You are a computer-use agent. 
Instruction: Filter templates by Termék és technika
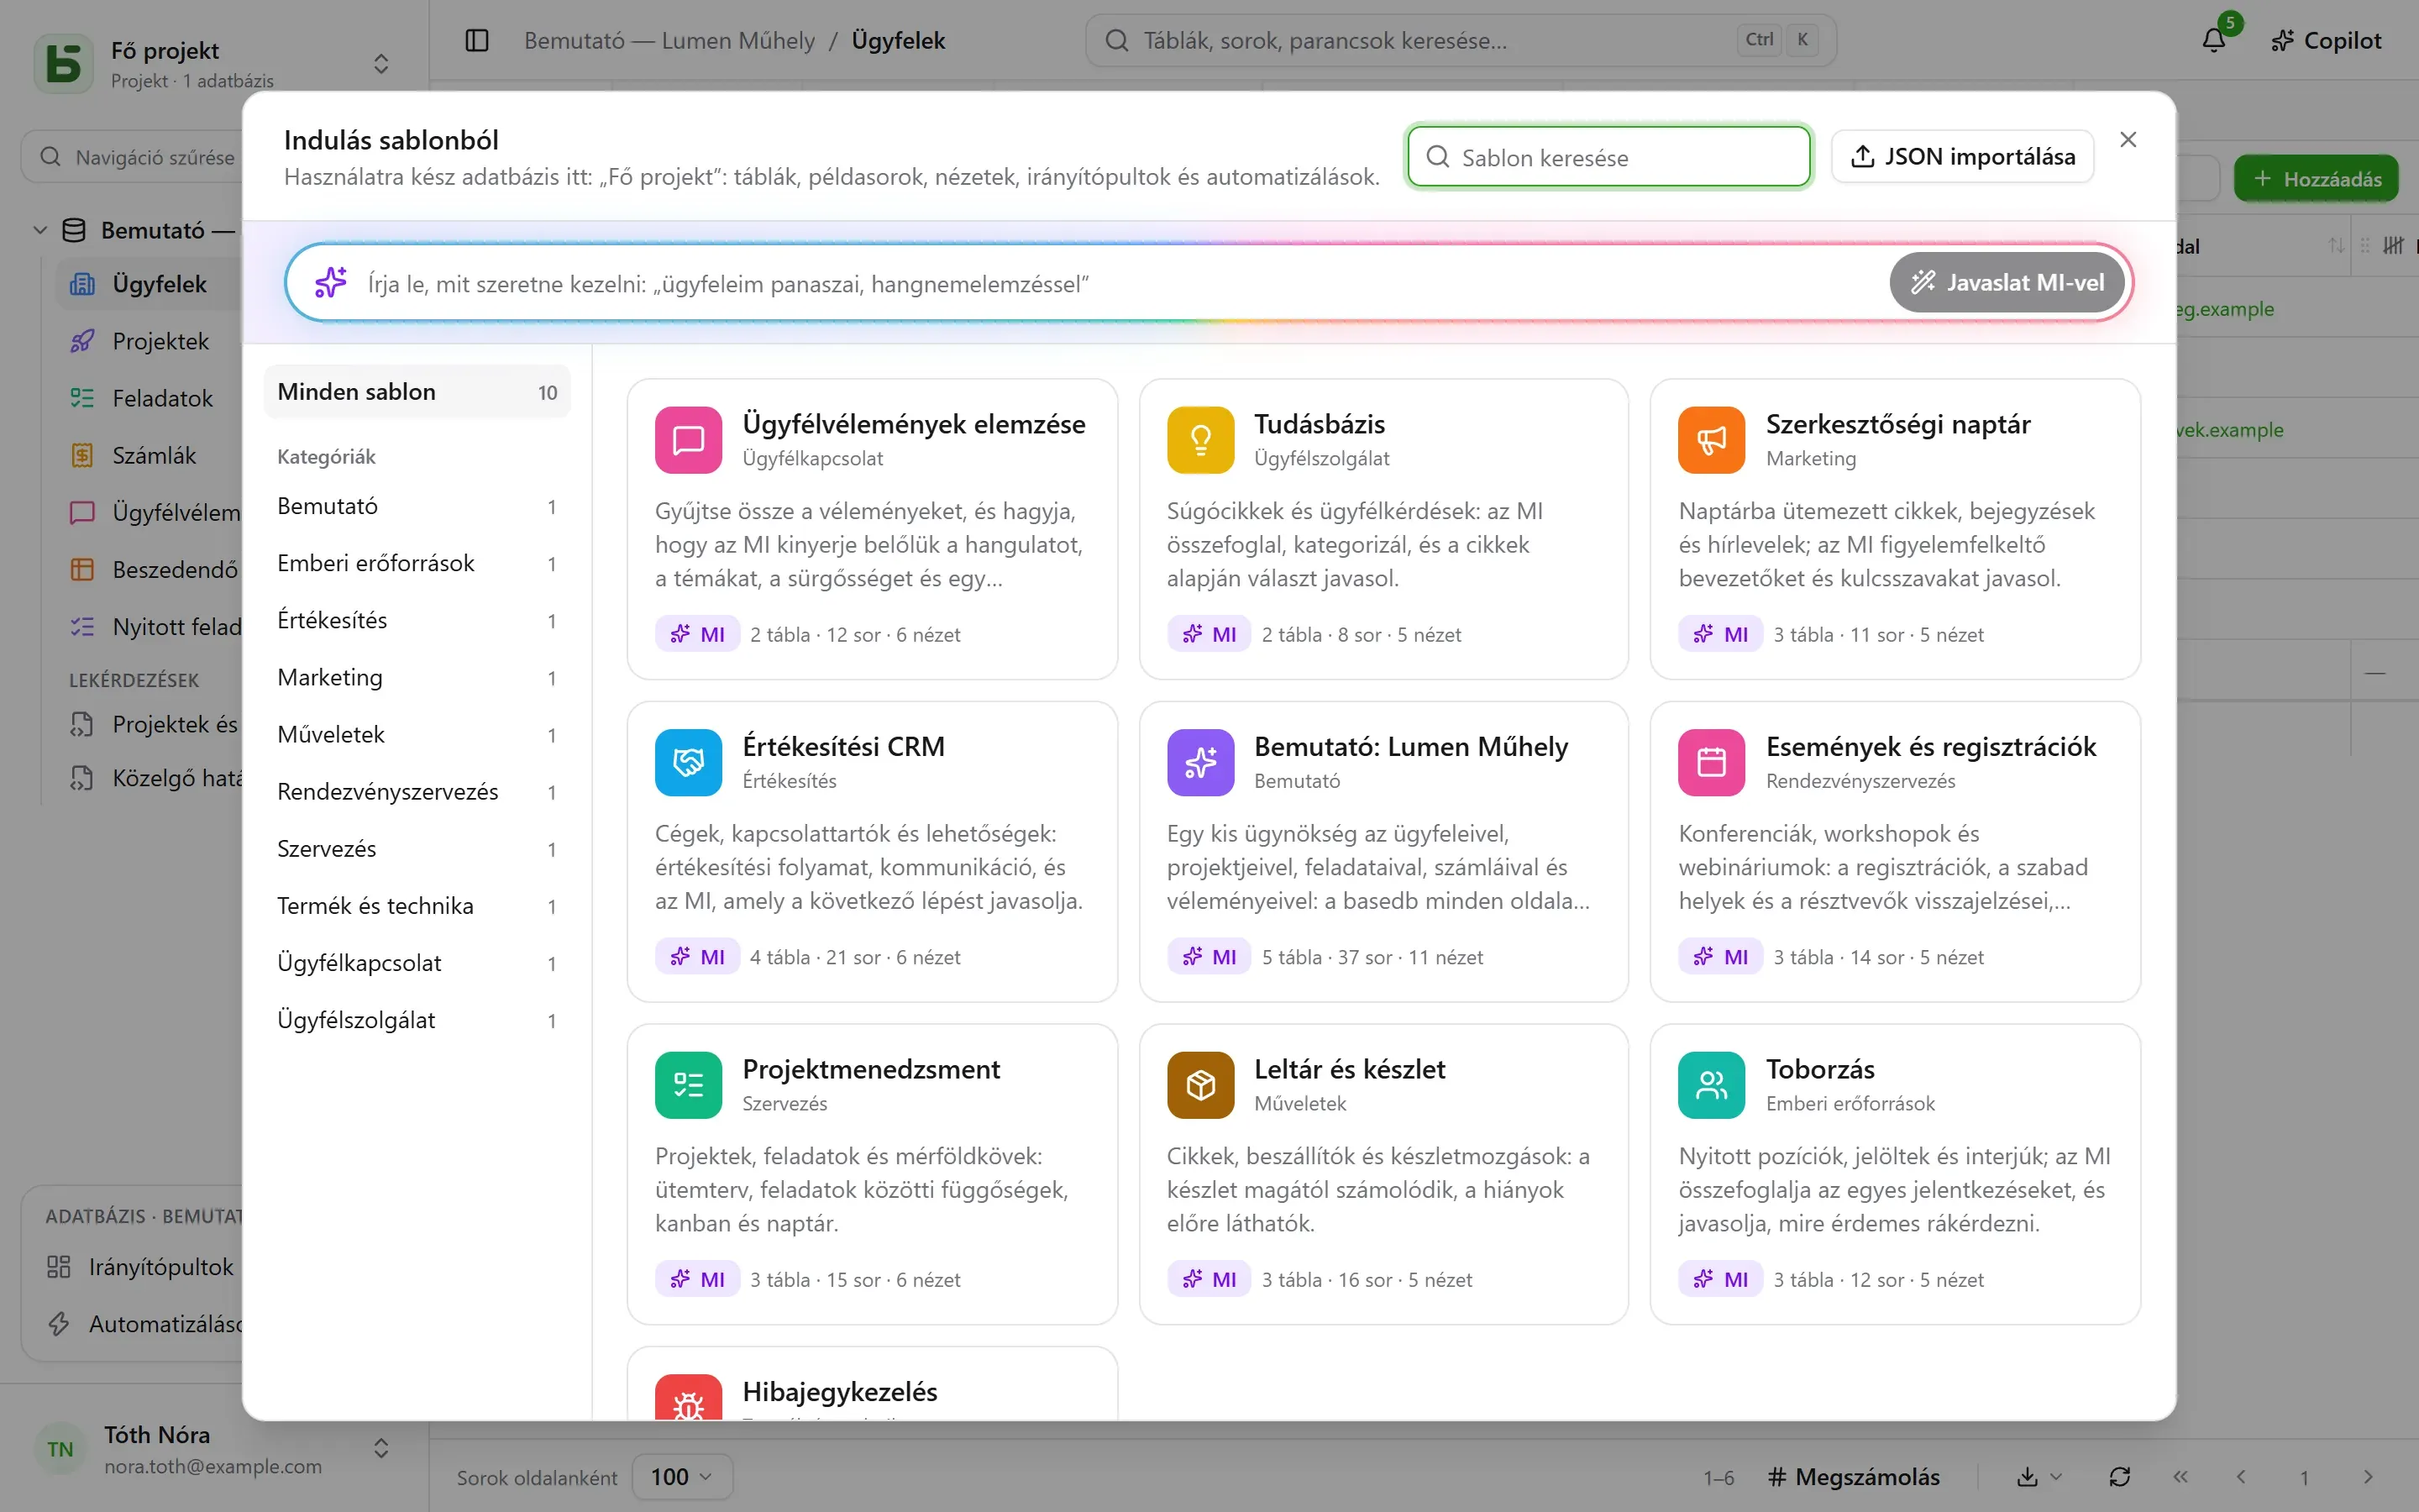pos(417,906)
